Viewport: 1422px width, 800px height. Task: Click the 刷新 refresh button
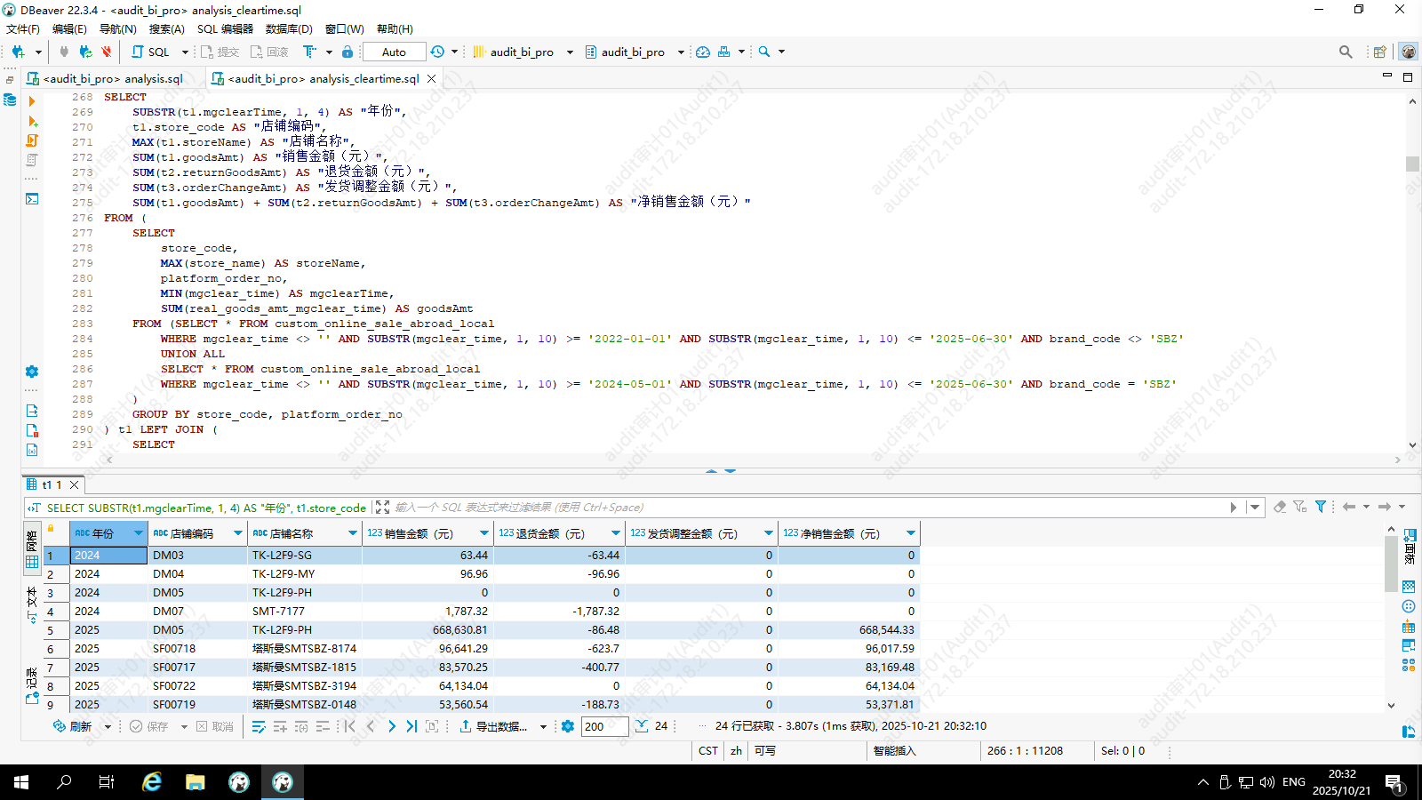click(x=73, y=726)
